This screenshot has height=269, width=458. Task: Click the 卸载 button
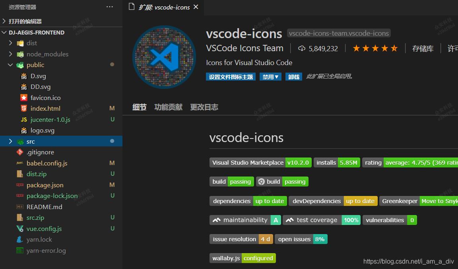click(x=293, y=77)
